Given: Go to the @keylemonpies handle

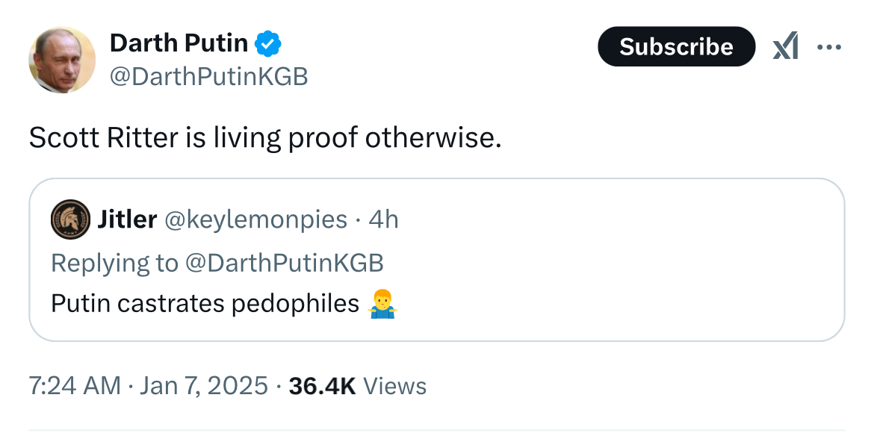Looking at the screenshot, I should [255, 220].
